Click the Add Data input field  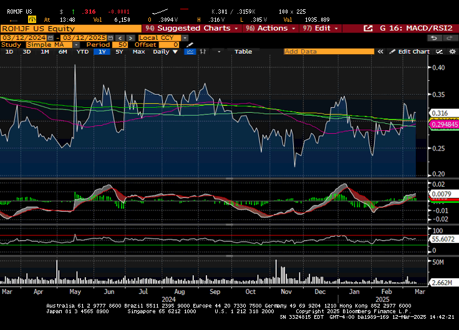[329, 52]
